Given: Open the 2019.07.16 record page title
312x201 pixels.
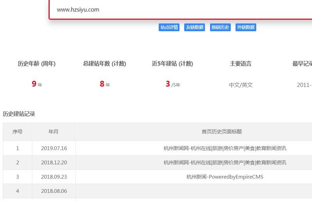Looking at the screenshot, I should [x=225, y=148].
